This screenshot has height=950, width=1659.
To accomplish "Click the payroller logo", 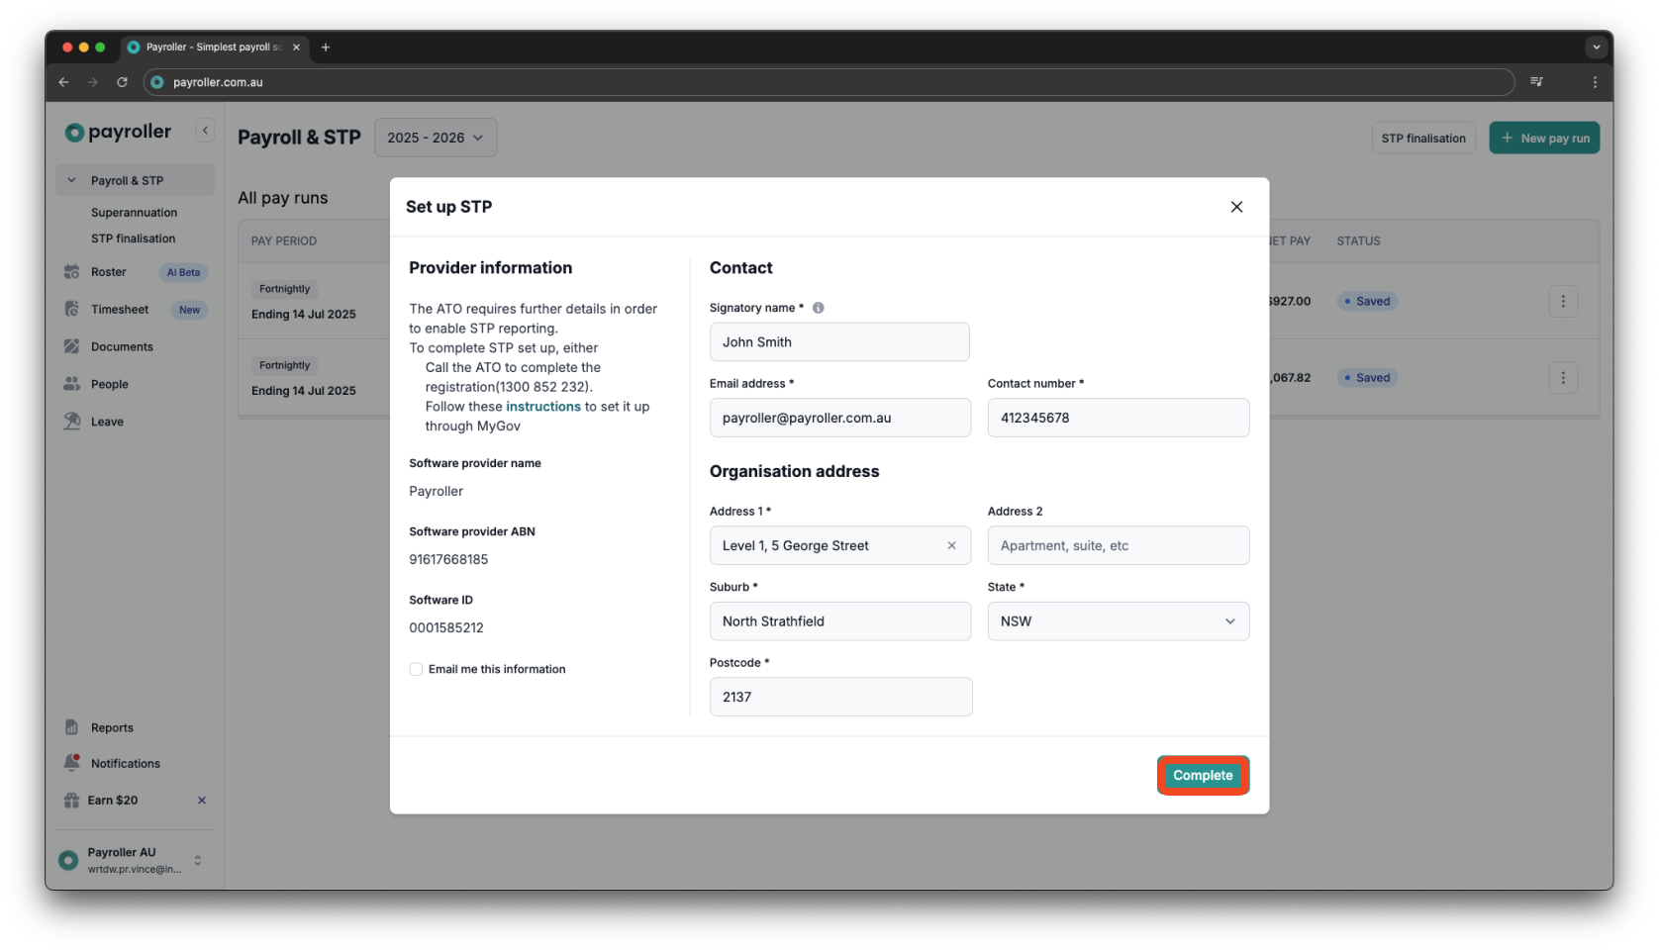I will 118,132.
